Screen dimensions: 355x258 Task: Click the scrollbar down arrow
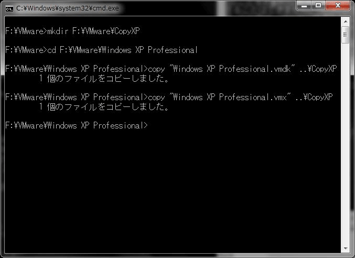(346, 249)
